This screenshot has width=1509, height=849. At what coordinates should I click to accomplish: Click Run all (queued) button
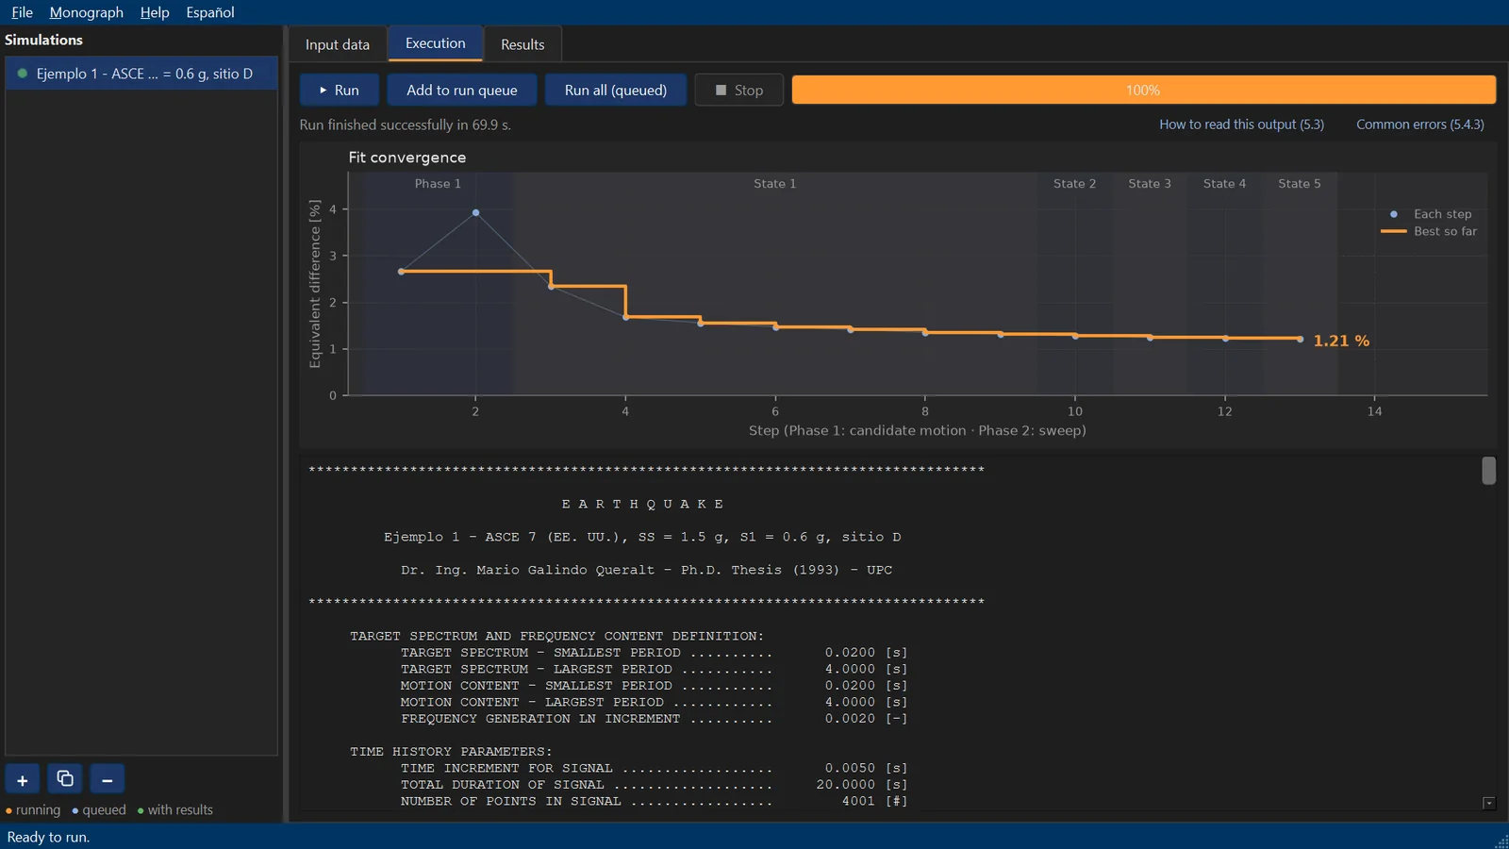tap(616, 91)
